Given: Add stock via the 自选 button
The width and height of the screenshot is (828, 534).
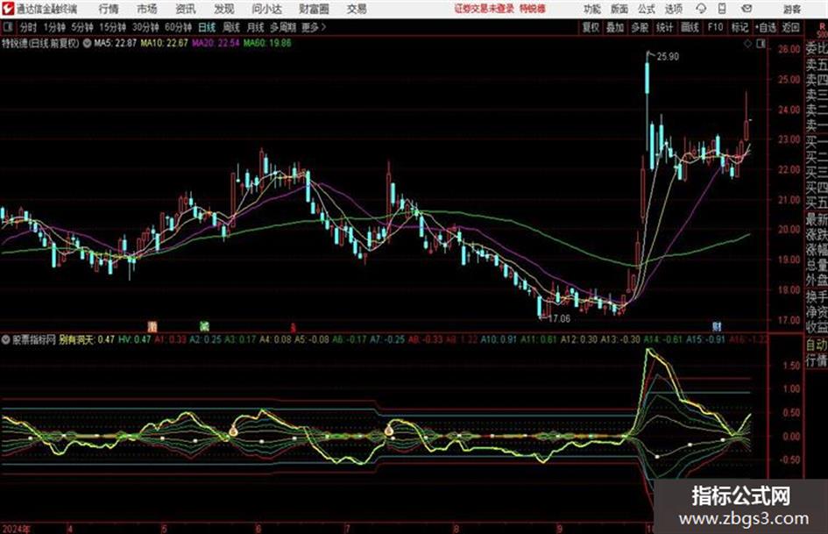Looking at the screenshot, I should tap(765, 27).
